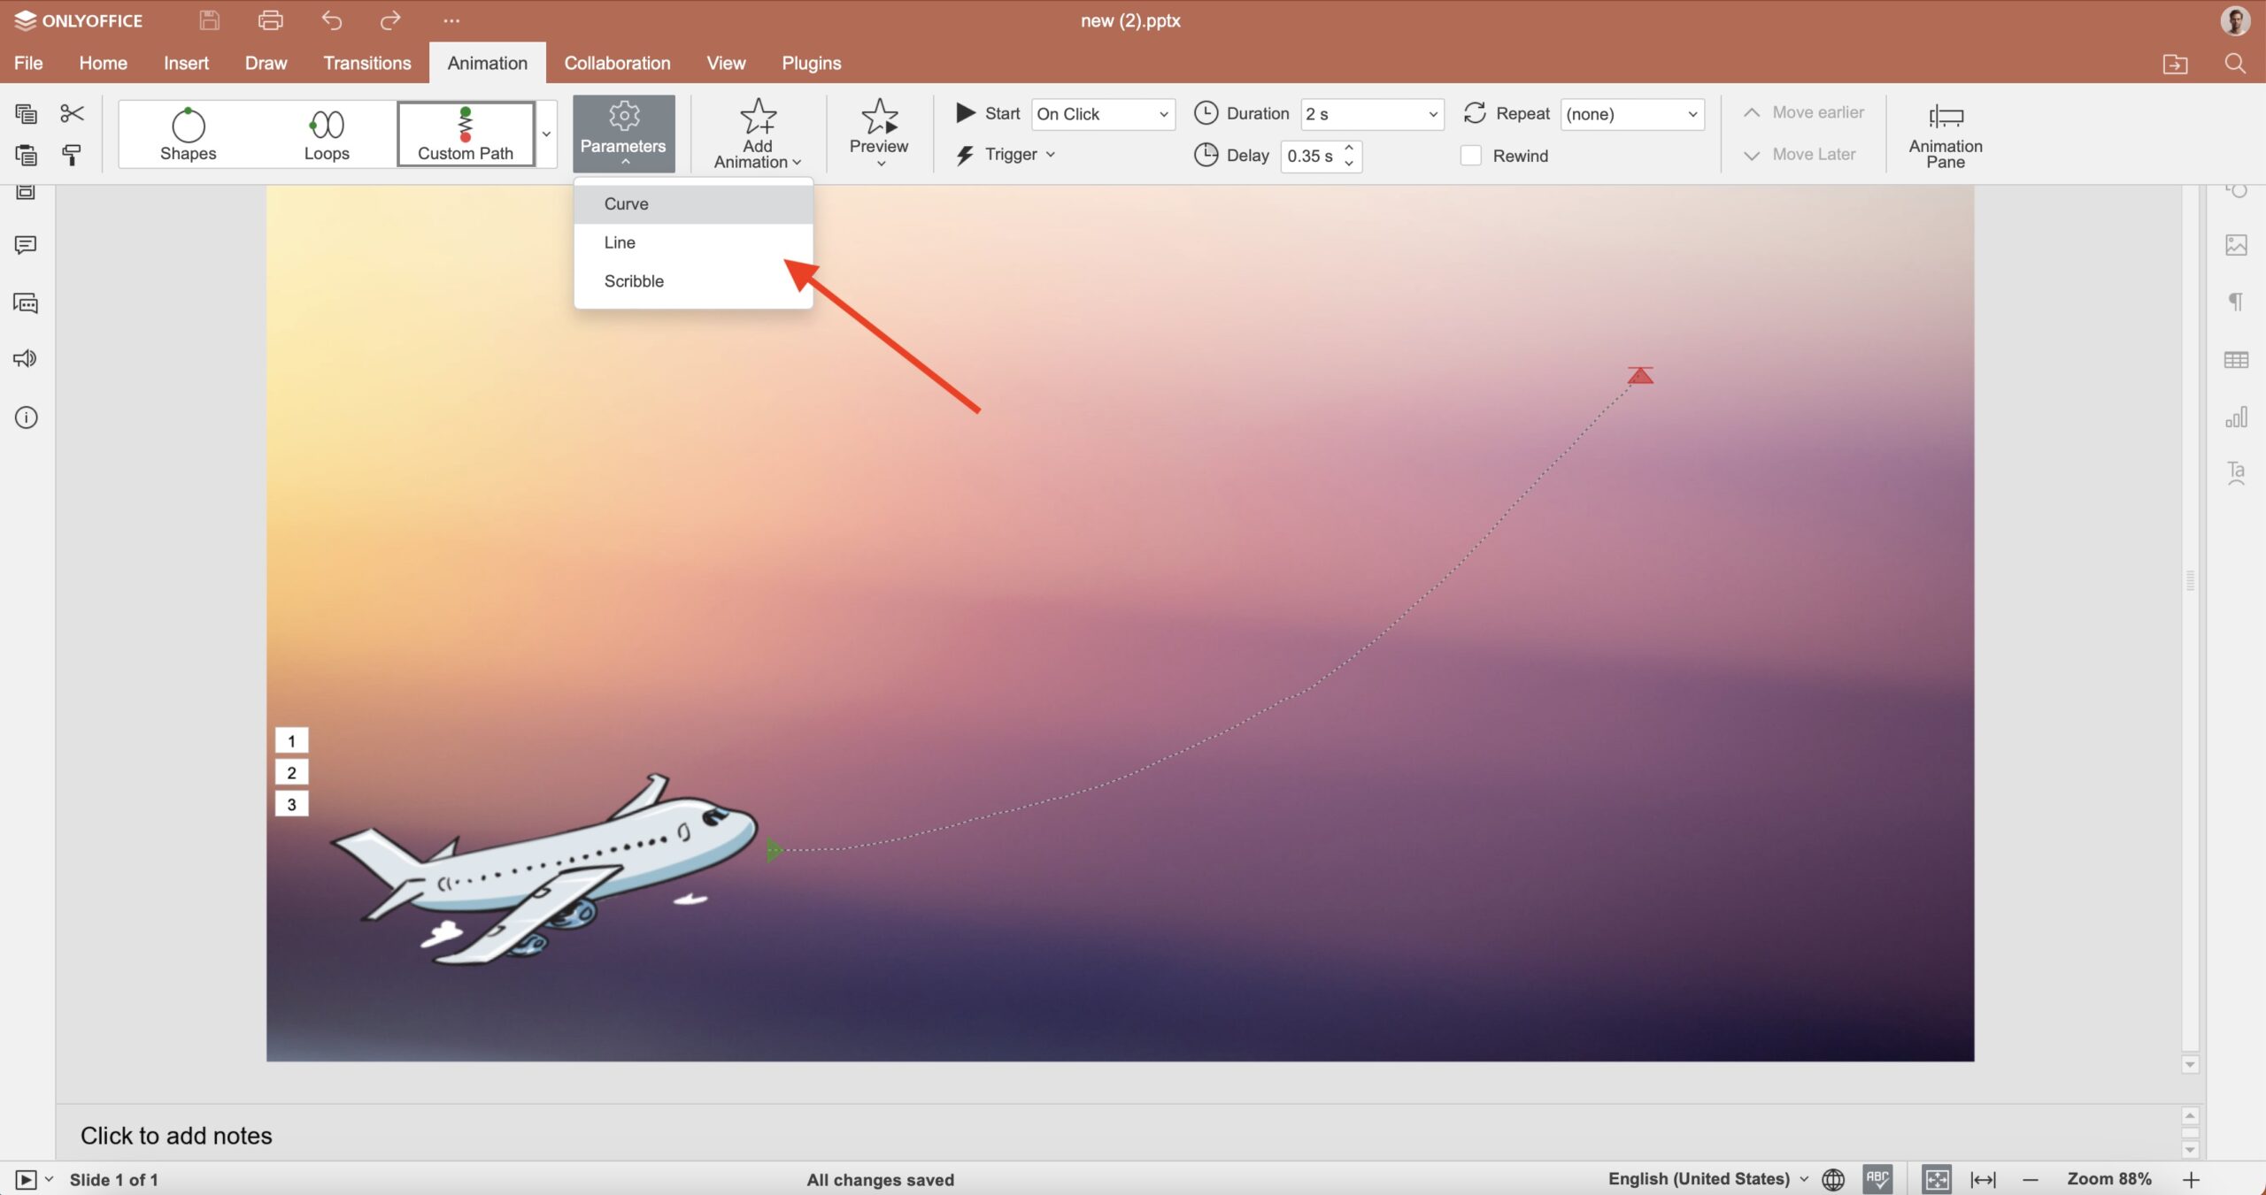Viewport: 2266px width, 1195px height.
Task: Start the slideshow from status bar
Action: pyautogui.click(x=26, y=1179)
